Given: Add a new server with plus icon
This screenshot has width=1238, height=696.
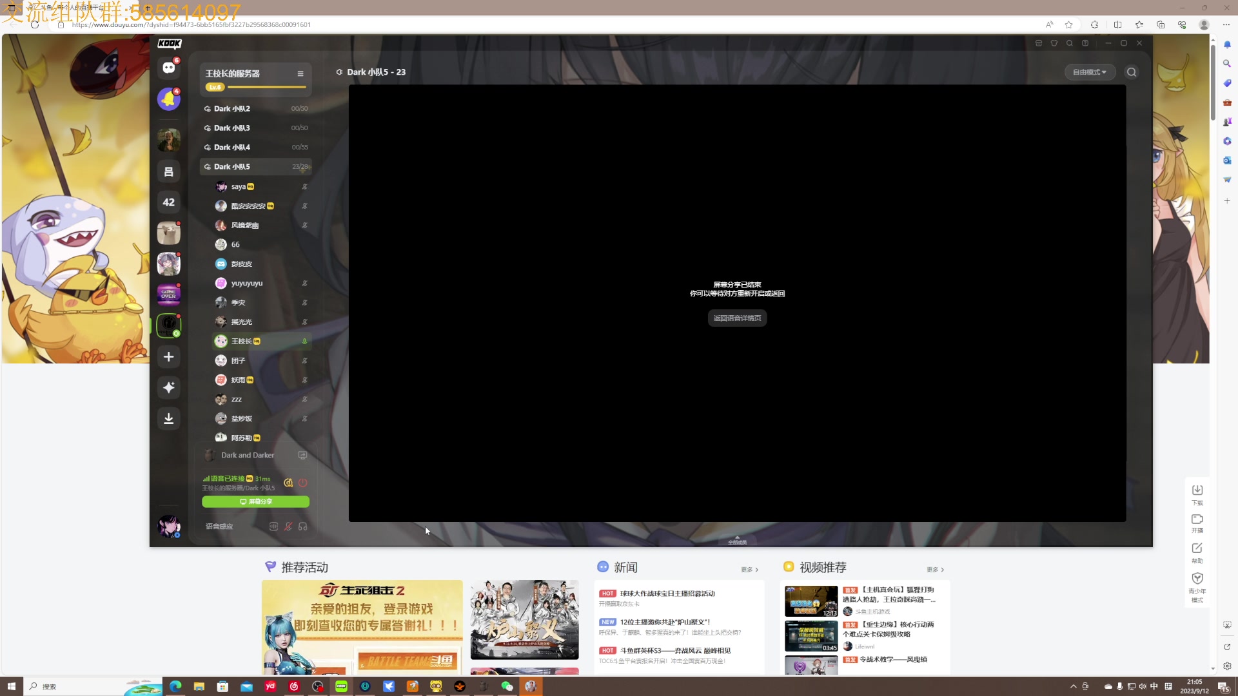Looking at the screenshot, I should [169, 356].
